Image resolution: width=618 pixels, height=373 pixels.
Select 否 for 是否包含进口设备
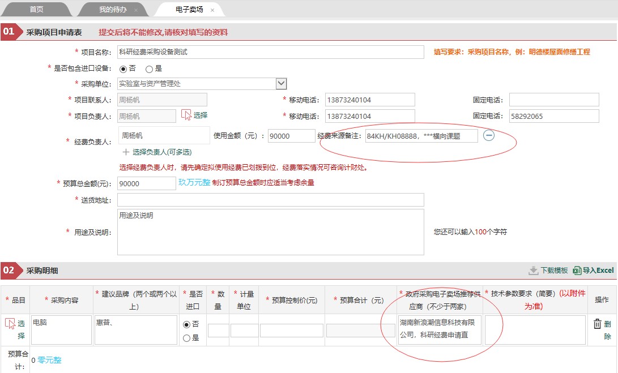123,69
